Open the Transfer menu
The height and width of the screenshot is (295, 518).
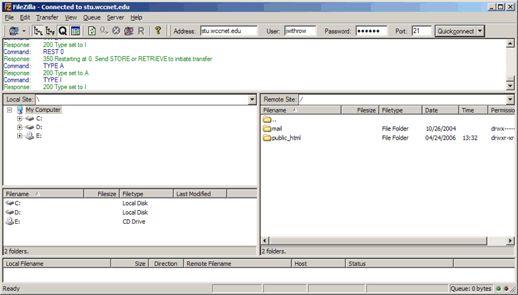coord(47,17)
